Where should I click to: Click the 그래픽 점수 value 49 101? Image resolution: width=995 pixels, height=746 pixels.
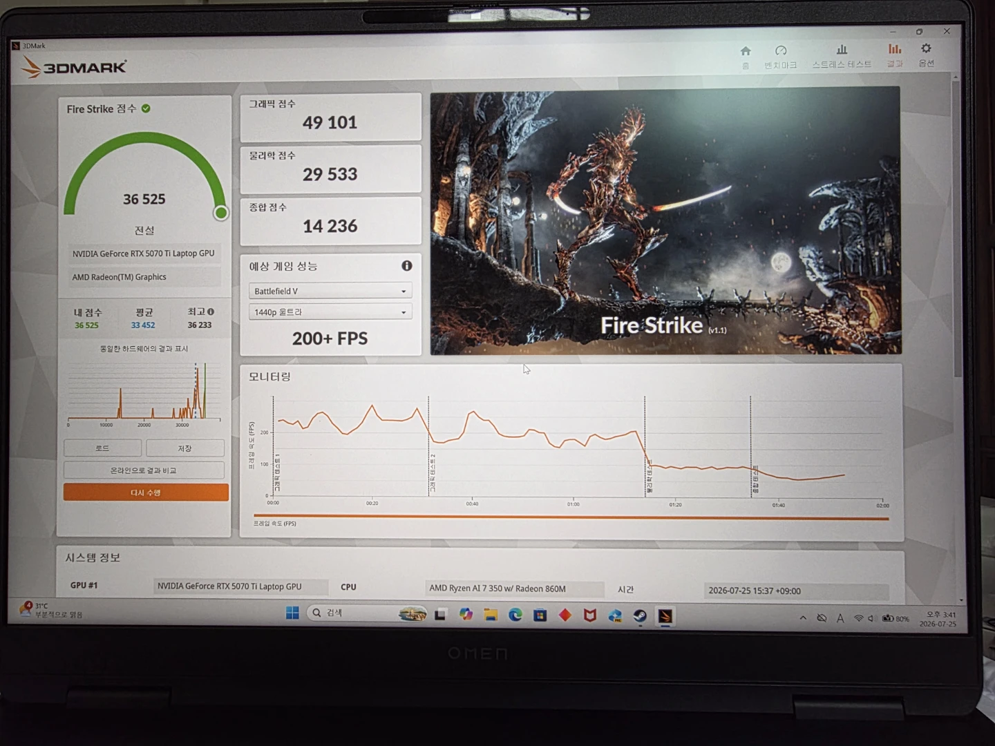point(330,123)
